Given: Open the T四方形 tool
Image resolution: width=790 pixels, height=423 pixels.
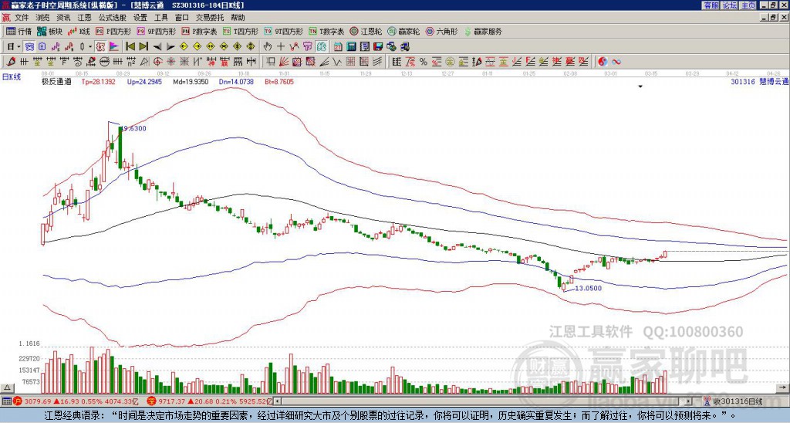Looking at the screenshot, I should coord(241,31).
